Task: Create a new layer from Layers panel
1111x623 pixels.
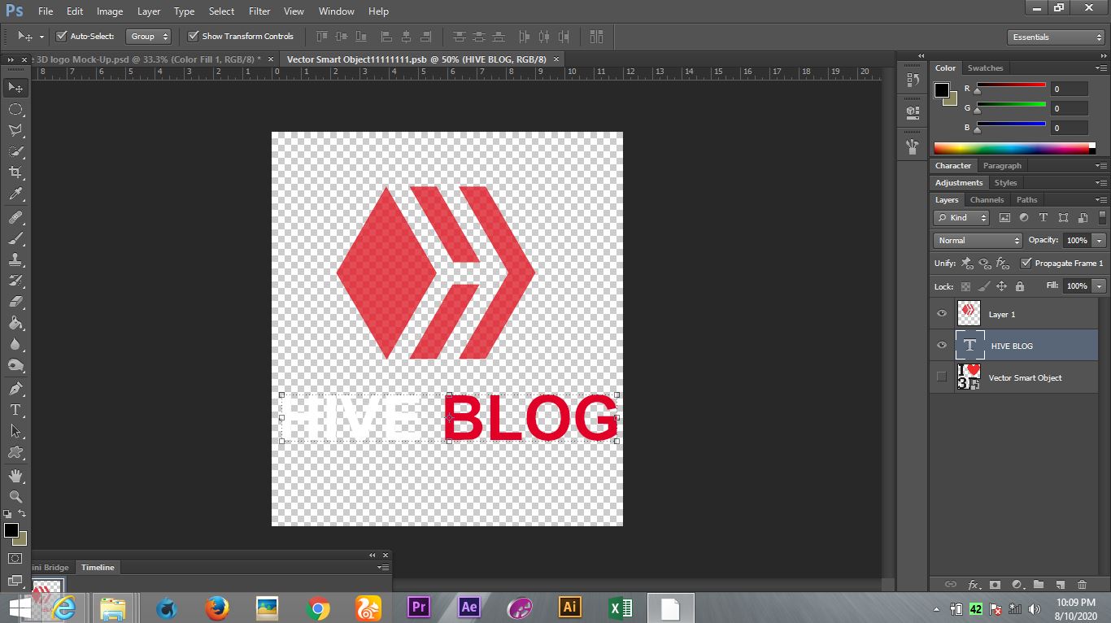Action: 1060,584
